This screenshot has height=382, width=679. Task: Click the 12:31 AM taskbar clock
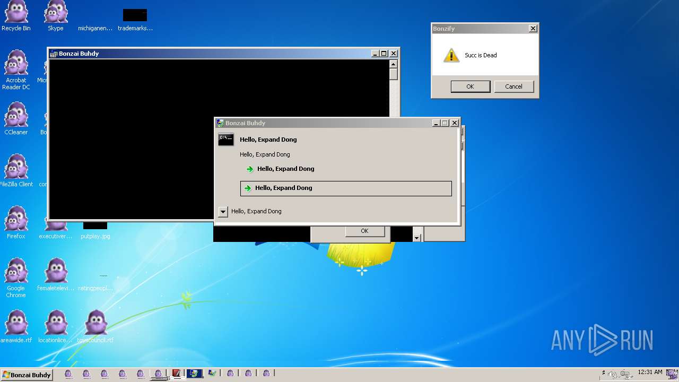point(650,372)
